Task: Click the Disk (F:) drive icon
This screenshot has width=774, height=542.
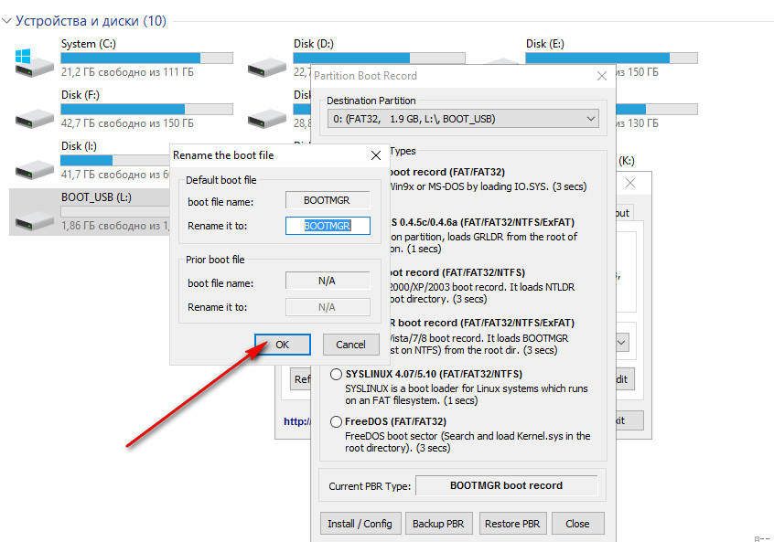Action: (35, 115)
